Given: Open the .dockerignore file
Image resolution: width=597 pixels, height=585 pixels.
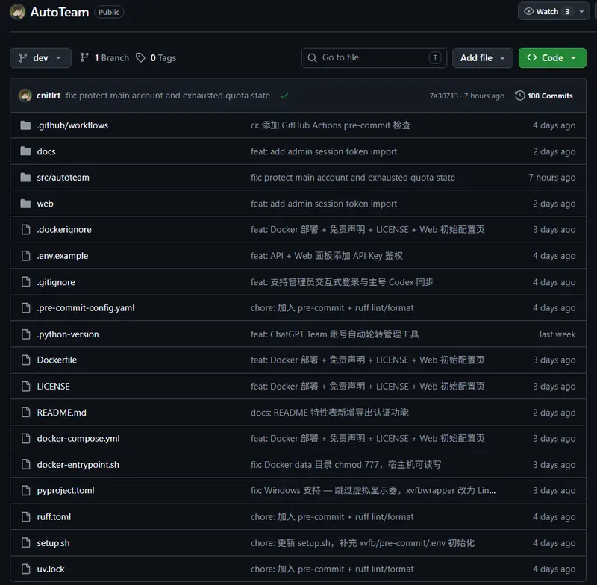Looking at the screenshot, I should tap(64, 230).
